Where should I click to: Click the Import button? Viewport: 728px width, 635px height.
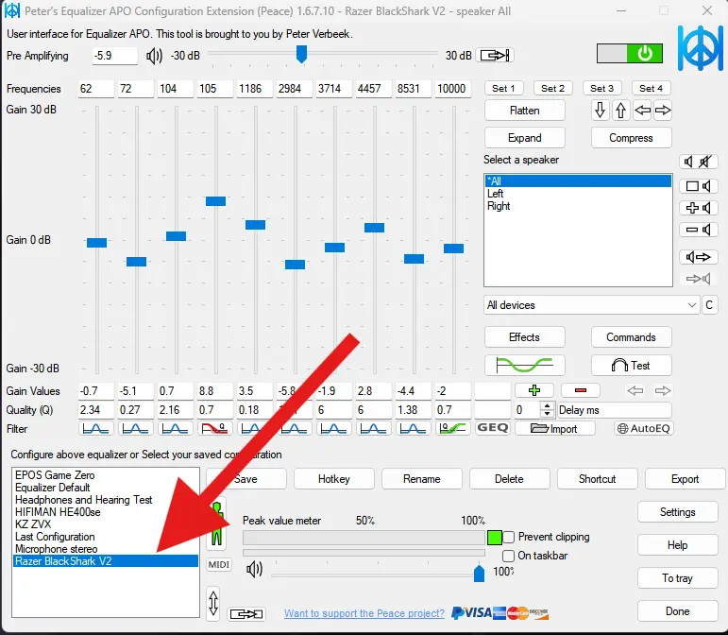pos(555,428)
